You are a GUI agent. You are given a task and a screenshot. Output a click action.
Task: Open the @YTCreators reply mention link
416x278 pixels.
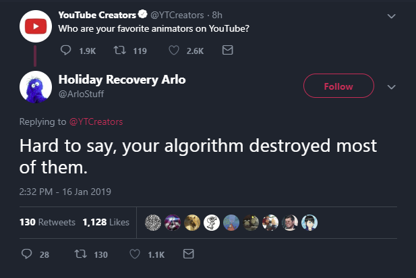96,122
